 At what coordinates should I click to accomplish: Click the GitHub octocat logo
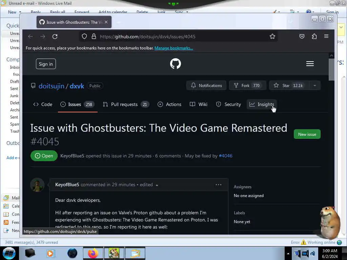point(176,64)
